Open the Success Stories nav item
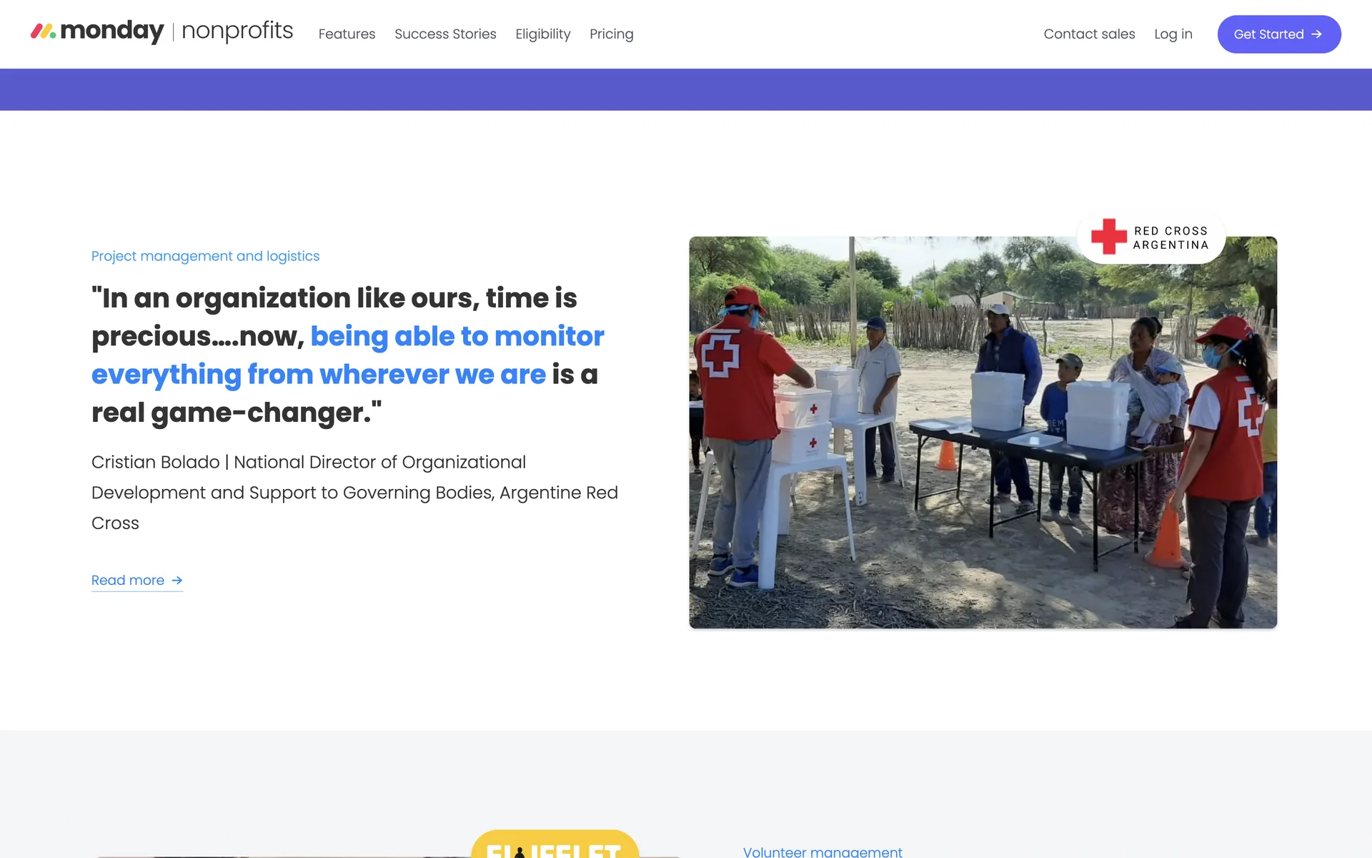The height and width of the screenshot is (858, 1372). click(x=445, y=34)
